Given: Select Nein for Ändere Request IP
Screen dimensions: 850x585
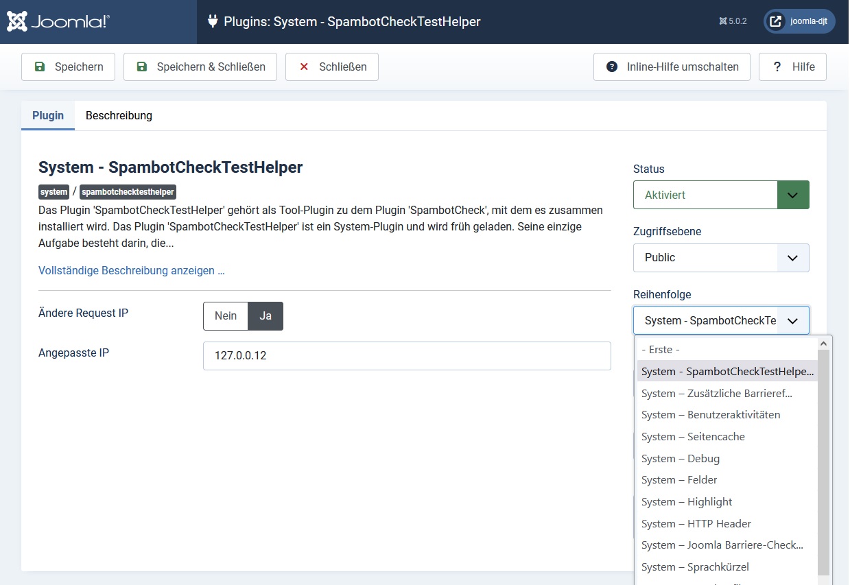Looking at the screenshot, I should pos(225,316).
